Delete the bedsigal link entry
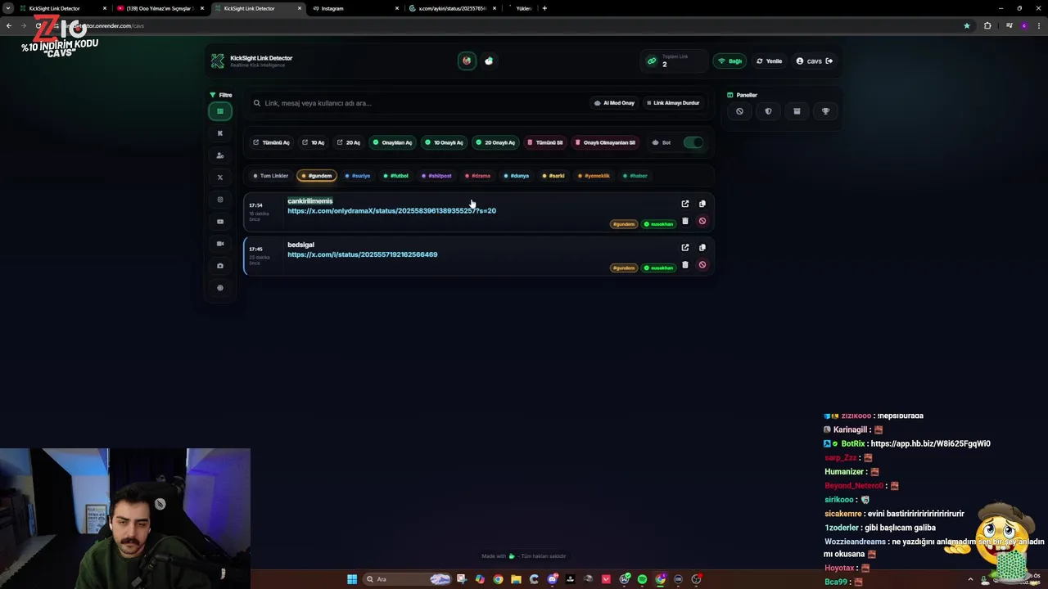The image size is (1048, 589). coord(685,264)
